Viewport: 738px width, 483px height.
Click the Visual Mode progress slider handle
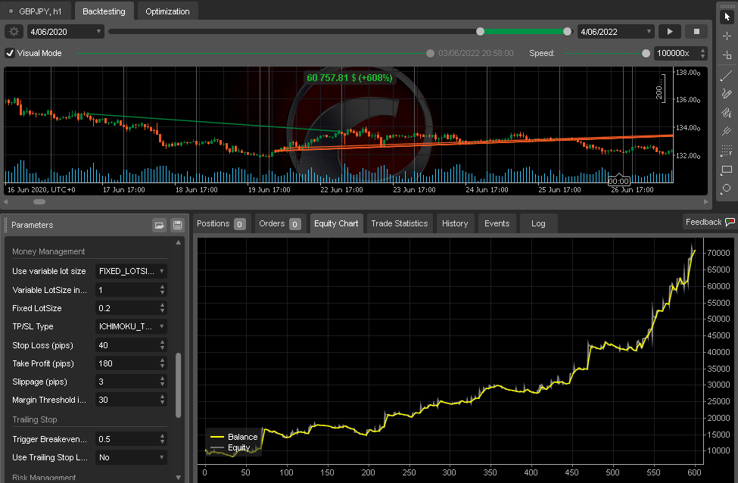(430, 53)
